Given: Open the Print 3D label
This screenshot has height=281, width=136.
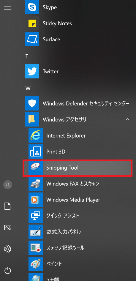Looking at the screenshot, I should point(56,152).
